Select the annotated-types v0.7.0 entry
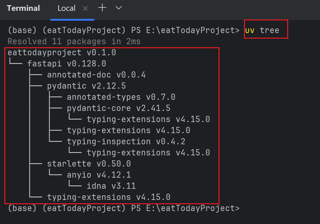 click(121, 97)
